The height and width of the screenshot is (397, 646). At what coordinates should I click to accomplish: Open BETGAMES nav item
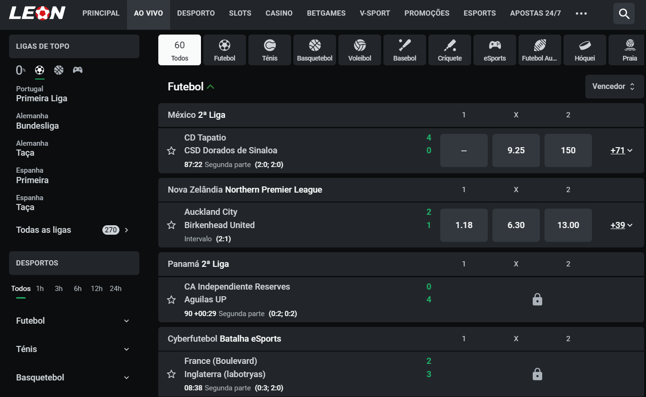coord(326,13)
